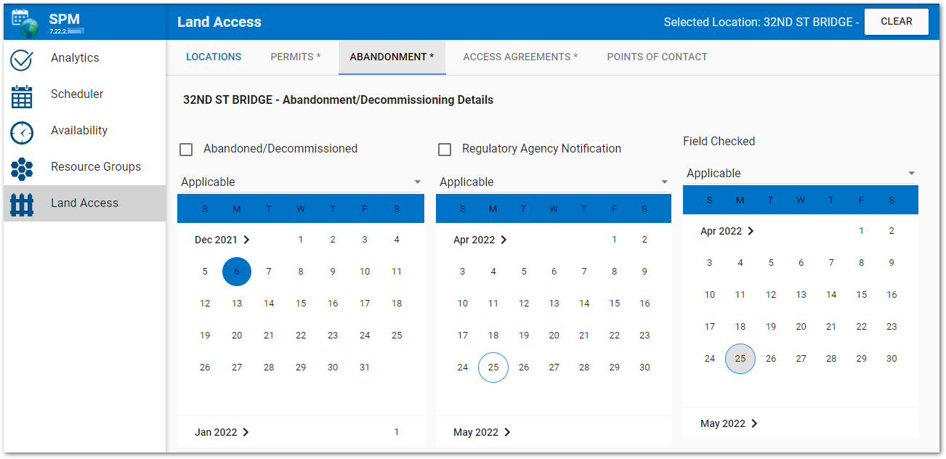Screen dimensions: 946x459
Task: Check the Abandoned/Decommissioned checkbox
Action: 186,150
